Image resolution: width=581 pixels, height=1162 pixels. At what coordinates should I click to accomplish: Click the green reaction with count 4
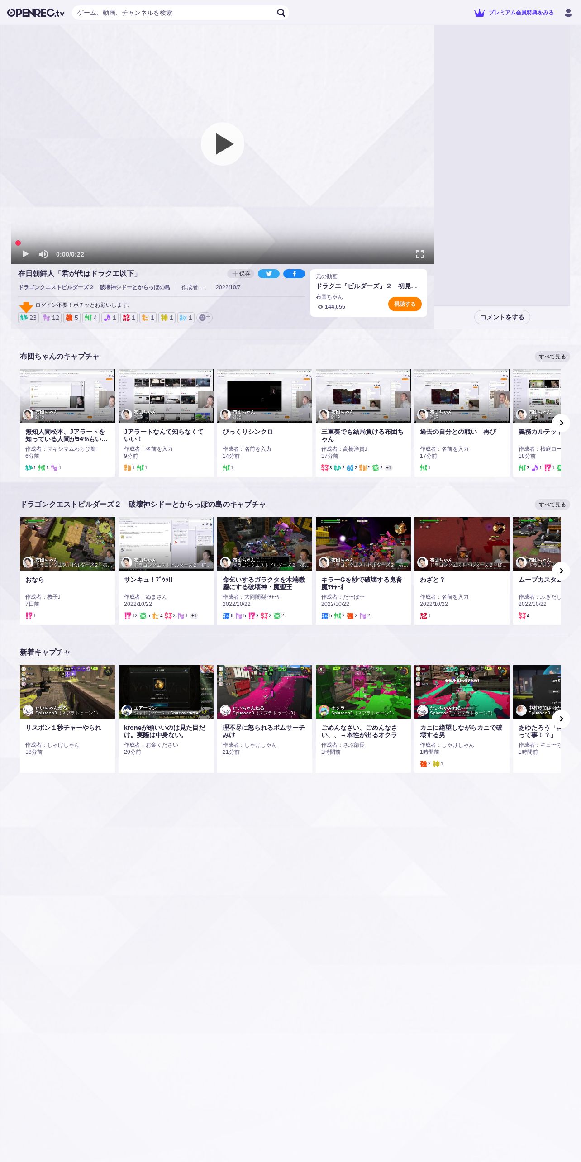[91, 318]
